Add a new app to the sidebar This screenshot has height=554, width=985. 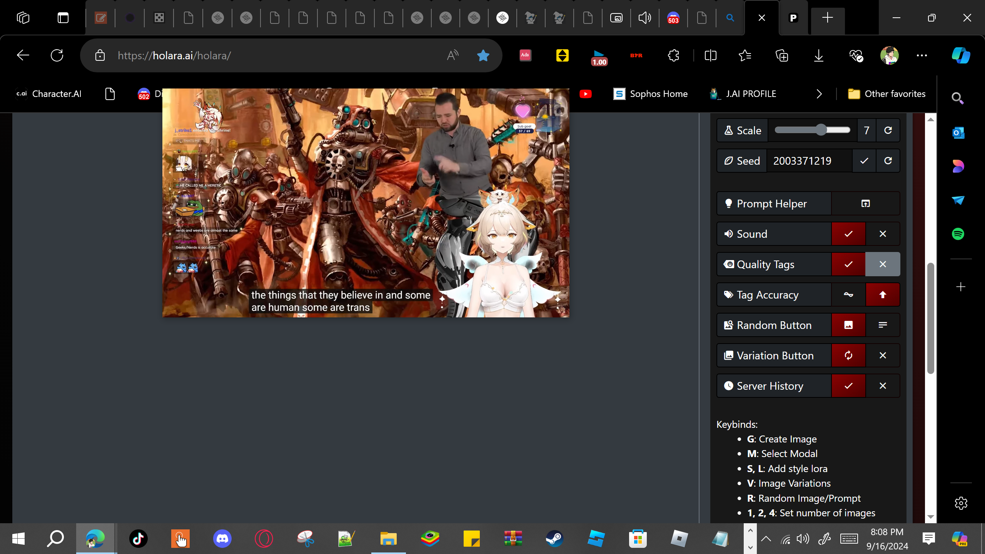tap(961, 287)
